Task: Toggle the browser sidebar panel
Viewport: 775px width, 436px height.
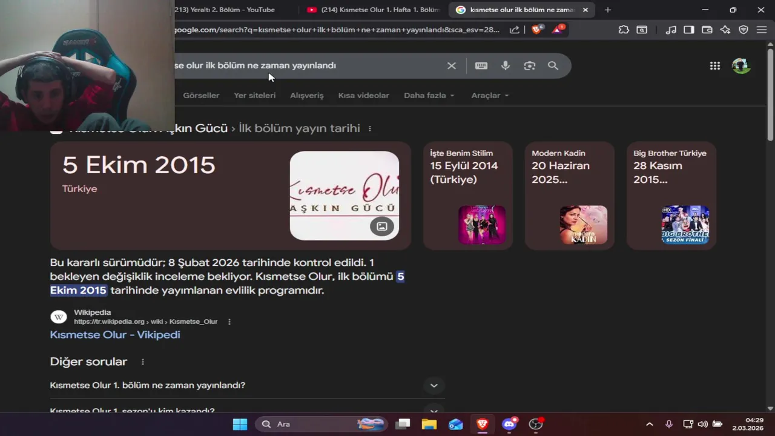Action: click(x=689, y=30)
